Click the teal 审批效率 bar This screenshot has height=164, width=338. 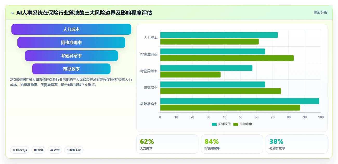tap(213, 84)
